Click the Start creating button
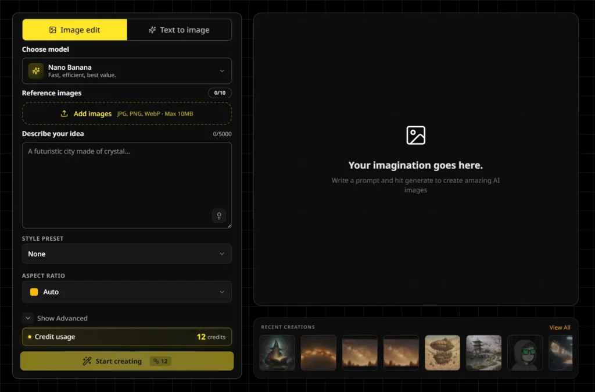595x392 pixels. tap(127, 361)
